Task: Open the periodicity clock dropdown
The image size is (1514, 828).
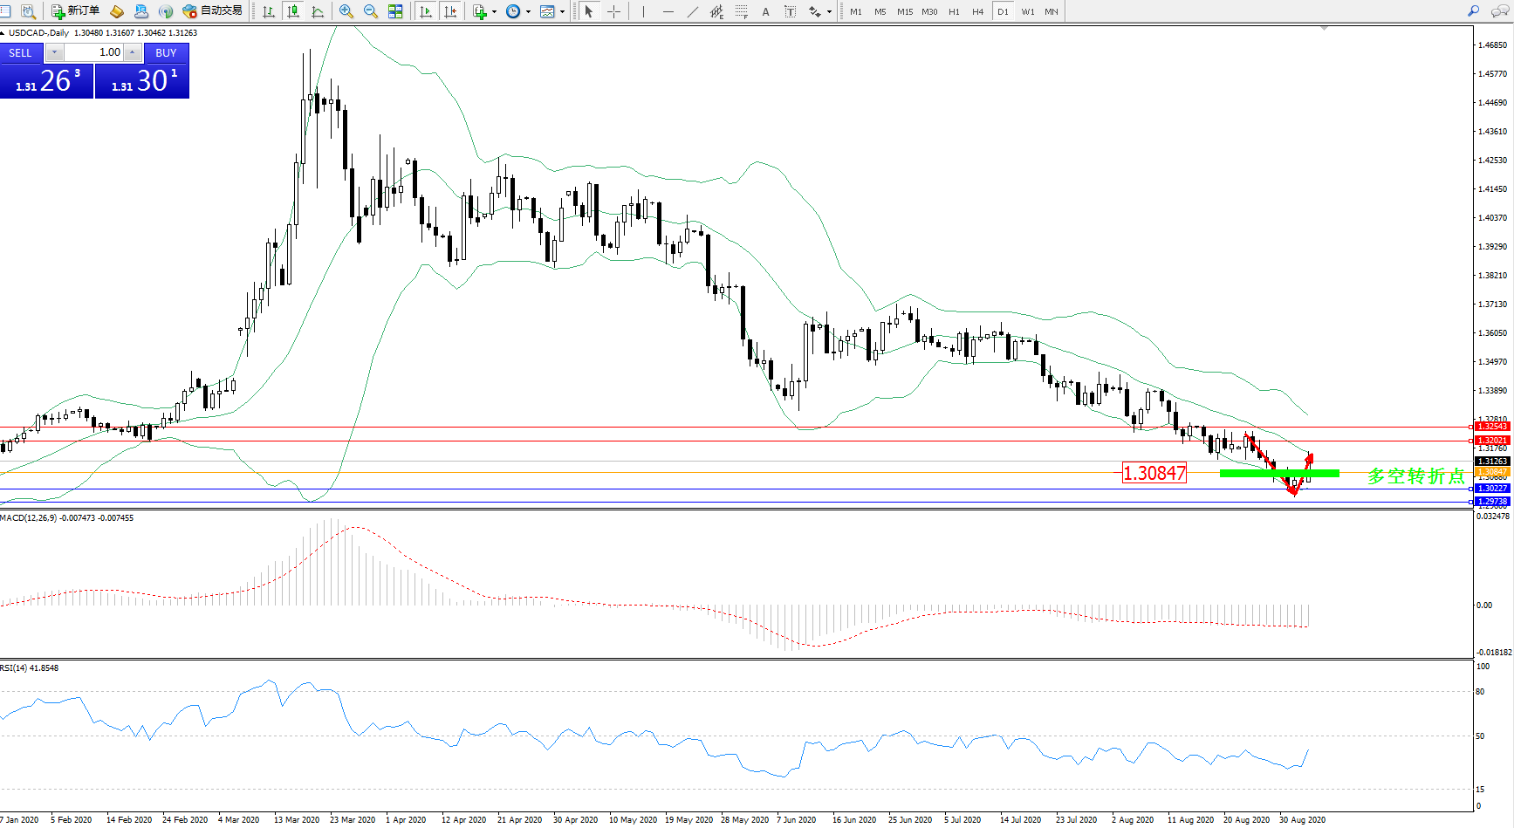Action: (528, 11)
